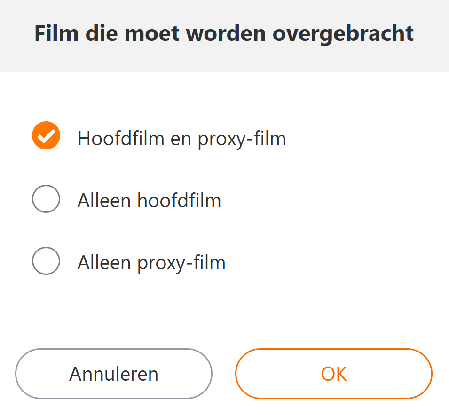This screenshot has height=415, width=449.
Task: Select the 'Hoofdfilm en proxy-film' radio button
Action: tap(46, 136)
